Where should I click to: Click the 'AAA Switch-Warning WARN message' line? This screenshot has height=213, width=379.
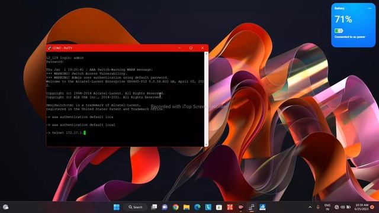pyautogui.click(x=99, y=70)
